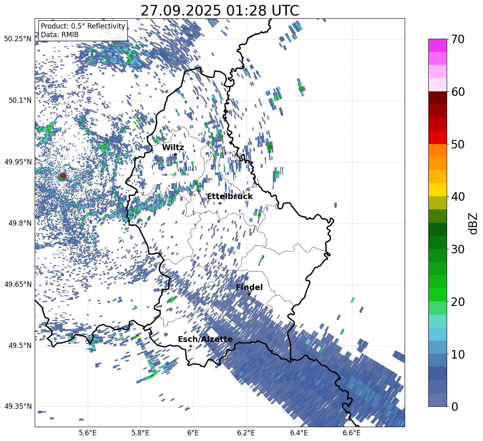Screen dimensions: 483x441
Task: Click 'Data: RMIB' text
Action: pyautogui.click(x=60, y=35)
